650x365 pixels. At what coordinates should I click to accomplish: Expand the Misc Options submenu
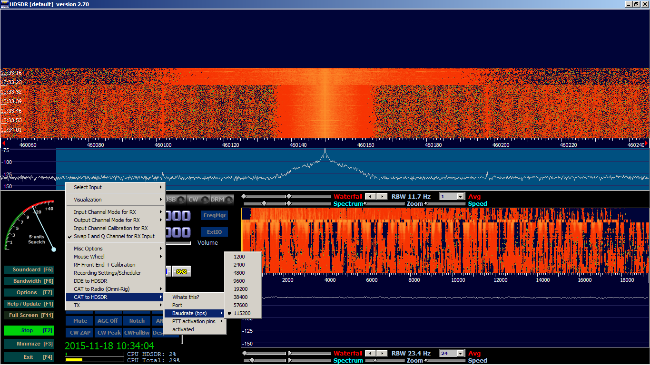115,249
